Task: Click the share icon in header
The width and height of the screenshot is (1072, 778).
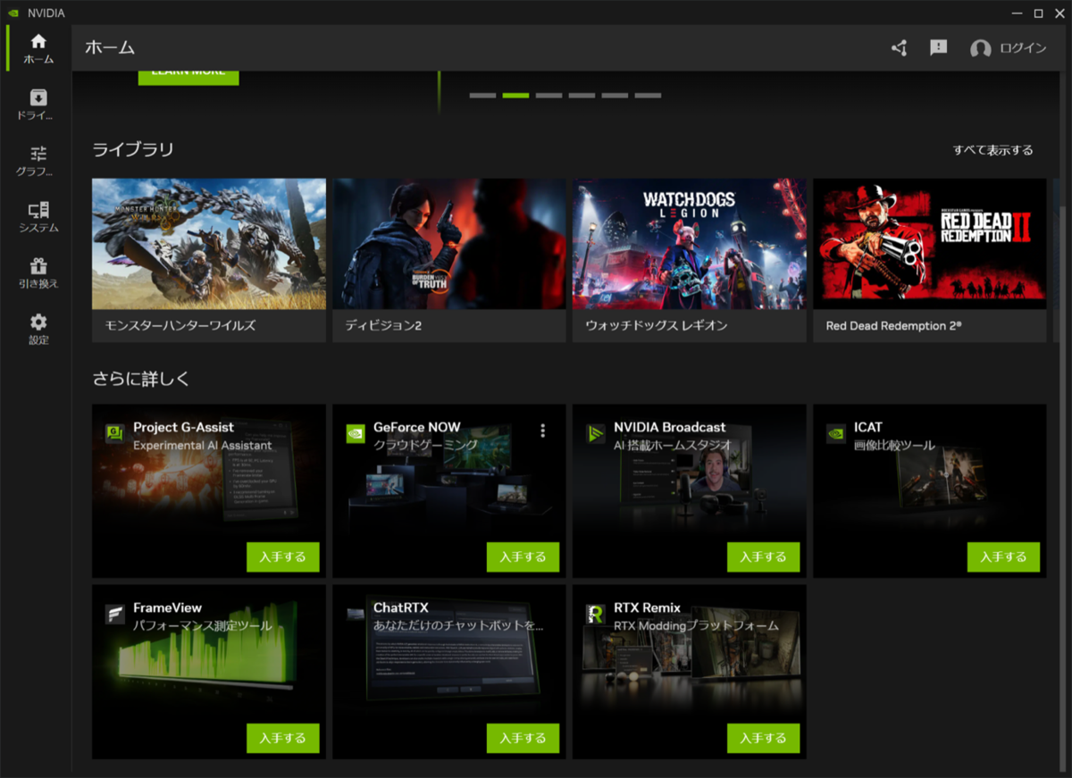Action: click(x=900, y=48)
